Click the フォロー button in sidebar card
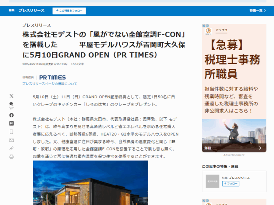This screenshot has height=205, width=274. 231,184
